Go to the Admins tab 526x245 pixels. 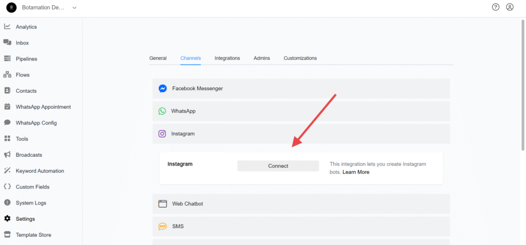pos(261,58)
